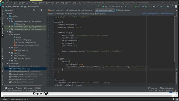Select gradle.properties in Gradle Scripts
Image resolution: width=179 pixels, height=101 pixels.
pyautogui.click(x=23, y=77)
